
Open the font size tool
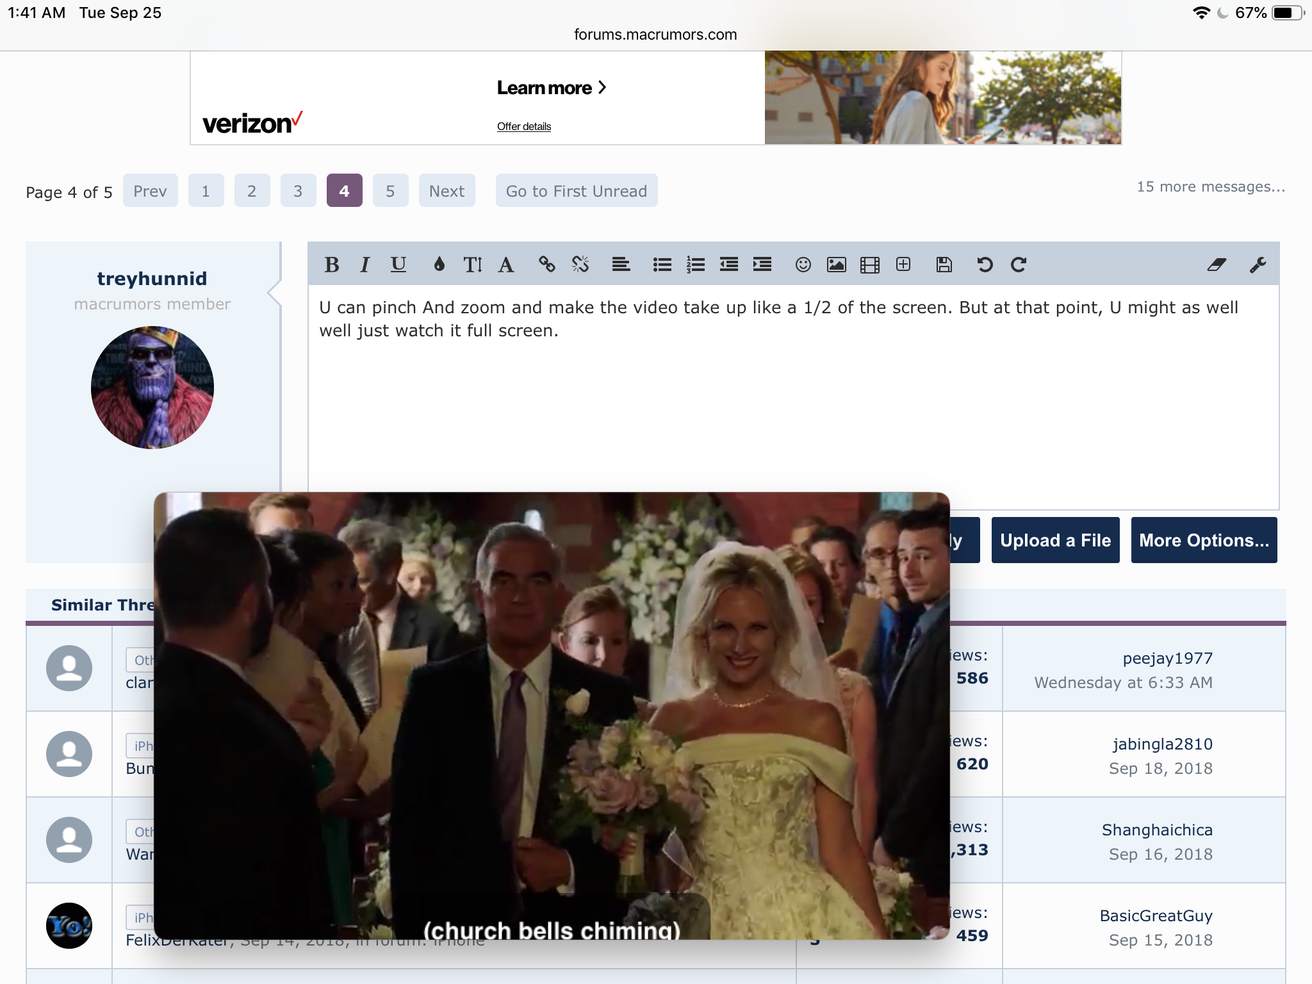tap(473, 265)
